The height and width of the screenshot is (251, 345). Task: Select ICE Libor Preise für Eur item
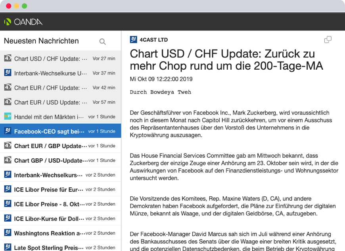click(x=48, y=189)
